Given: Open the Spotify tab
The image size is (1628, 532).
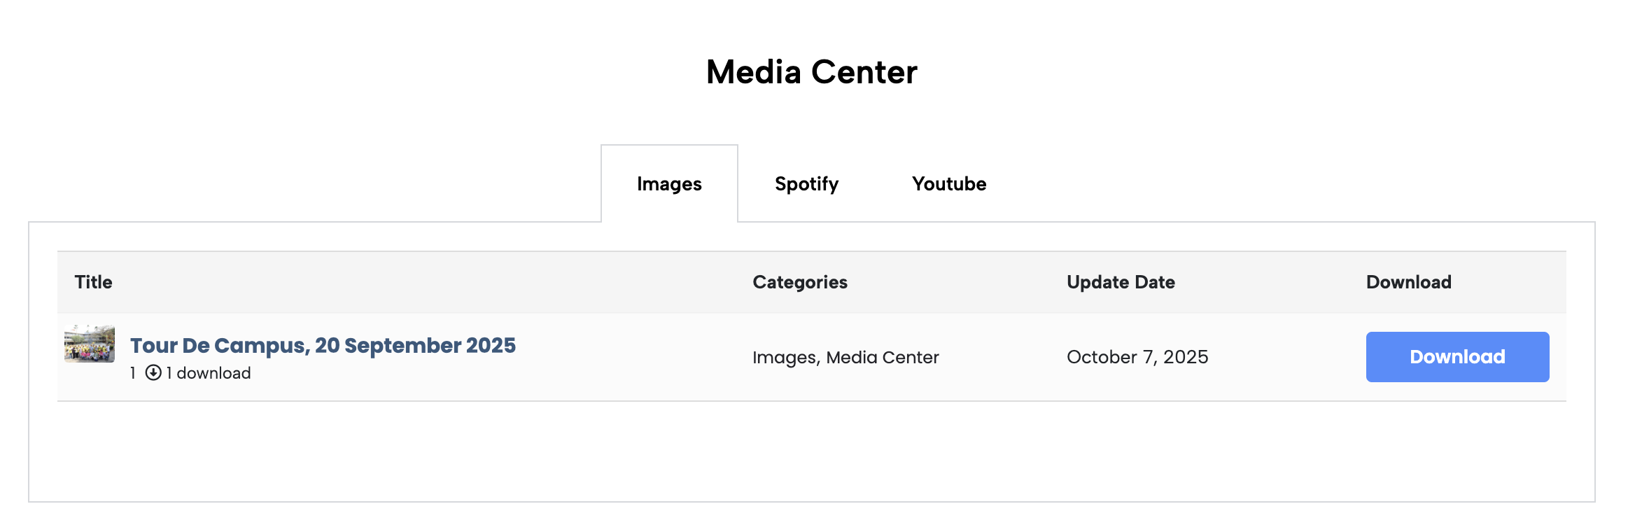Looking at the screenshot, I should pos(806,184).
